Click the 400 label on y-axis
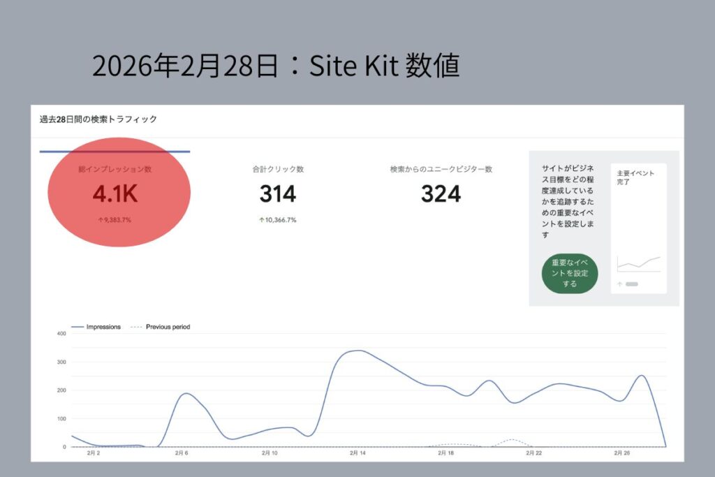The image size is (715, 477). [x=61, y=334]
